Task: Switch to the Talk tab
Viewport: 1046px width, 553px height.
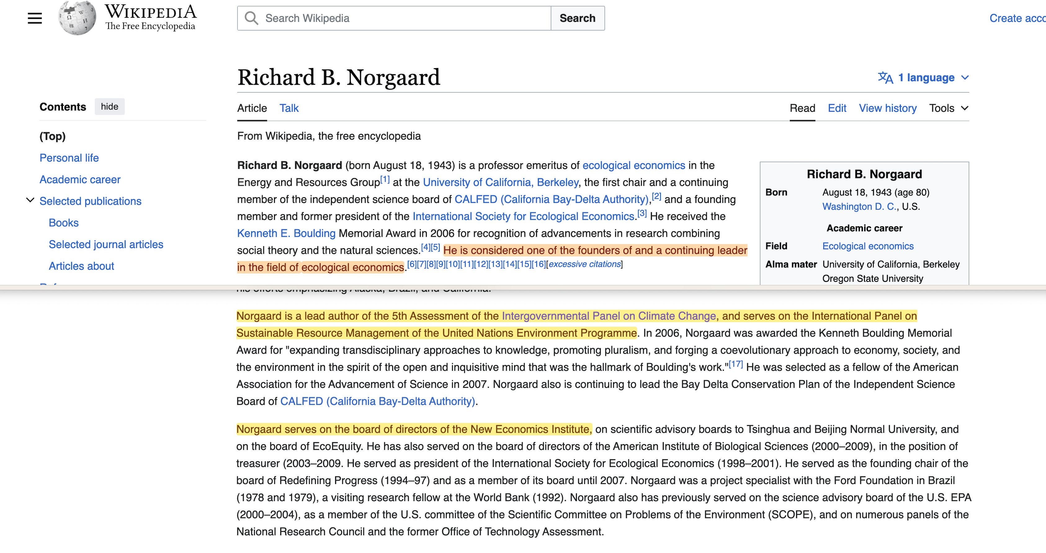Action: pos(289,108)
